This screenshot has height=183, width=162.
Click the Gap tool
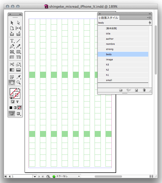18,28
